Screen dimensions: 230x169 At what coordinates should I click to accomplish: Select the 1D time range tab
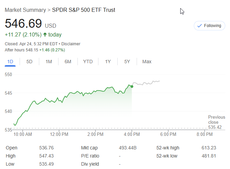click(x=10, y=62)
